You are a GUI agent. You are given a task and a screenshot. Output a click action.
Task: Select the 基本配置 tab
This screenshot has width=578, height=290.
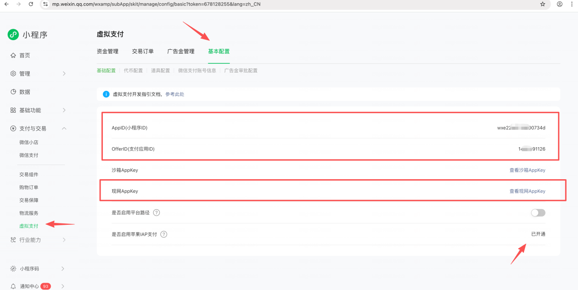[x=219, y=52]
